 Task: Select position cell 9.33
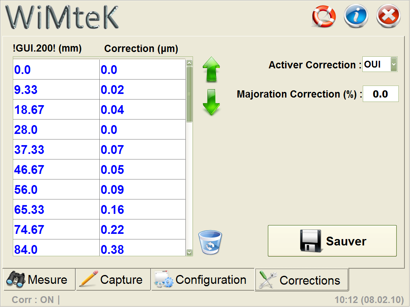tap(56, 90)
